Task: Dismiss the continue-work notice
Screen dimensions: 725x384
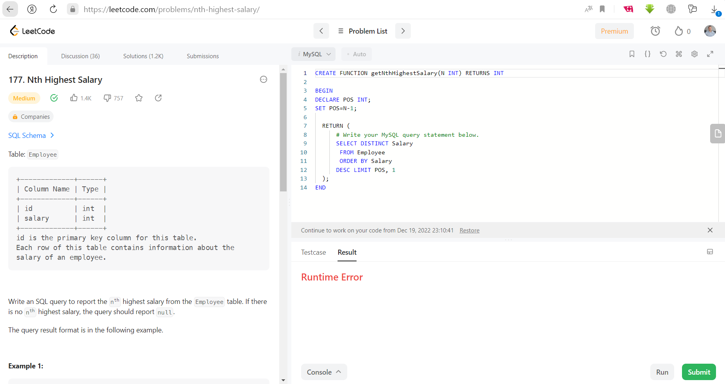Action: point(710,230)
